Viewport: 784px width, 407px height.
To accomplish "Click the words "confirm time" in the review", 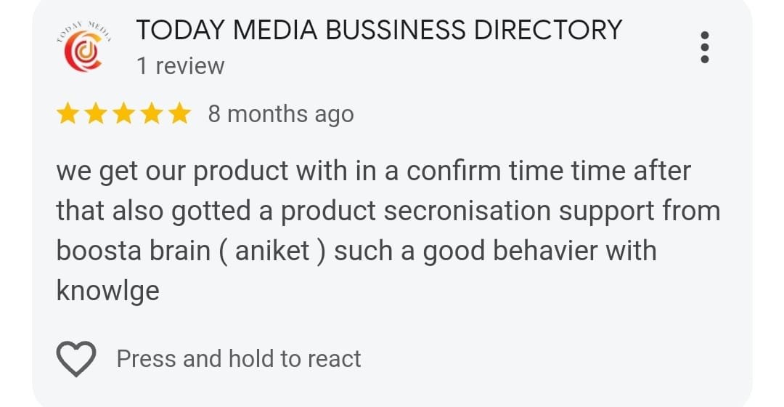I will [484, 171].
